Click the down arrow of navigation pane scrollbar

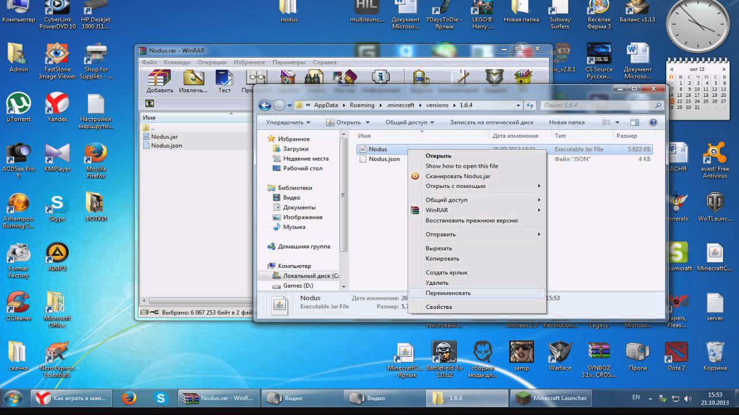[x=344, y=286]
